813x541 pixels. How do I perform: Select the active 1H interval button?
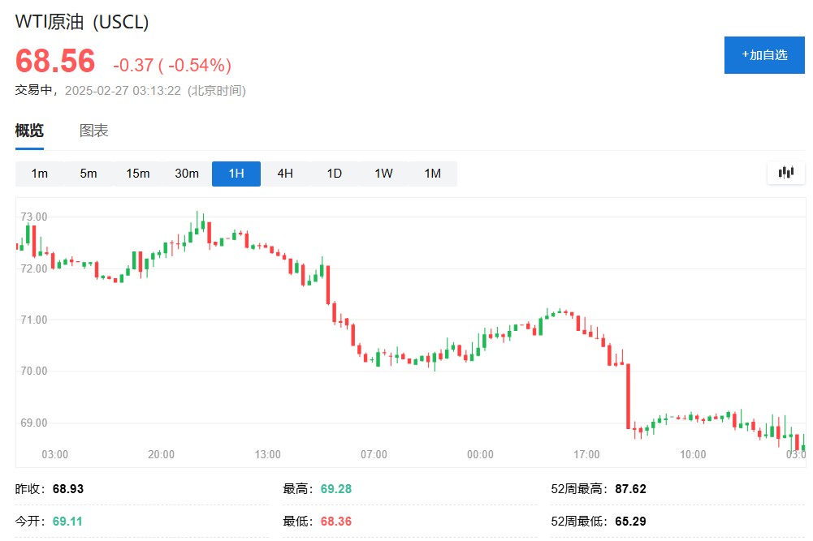[236, 174]
